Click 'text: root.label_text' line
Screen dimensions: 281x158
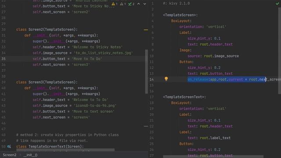(209, 138)
